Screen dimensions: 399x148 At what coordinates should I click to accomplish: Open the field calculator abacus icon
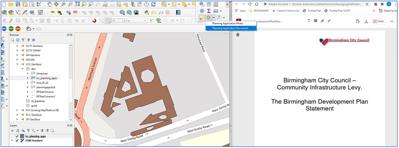click(216, 4)
